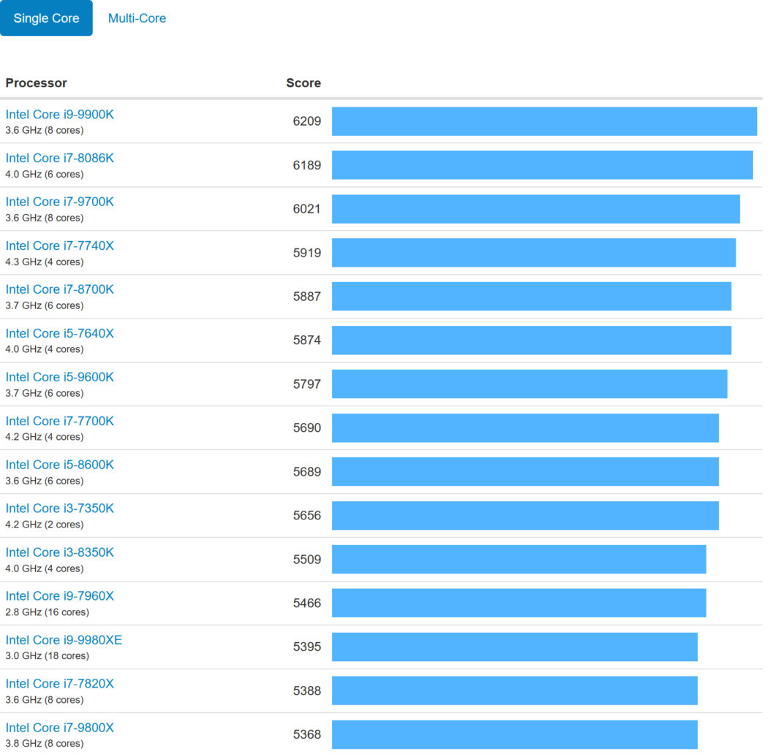The image size is (781, 754).
Task: Select the Intel Core i9-9980XE link
Action: point(64,640)
